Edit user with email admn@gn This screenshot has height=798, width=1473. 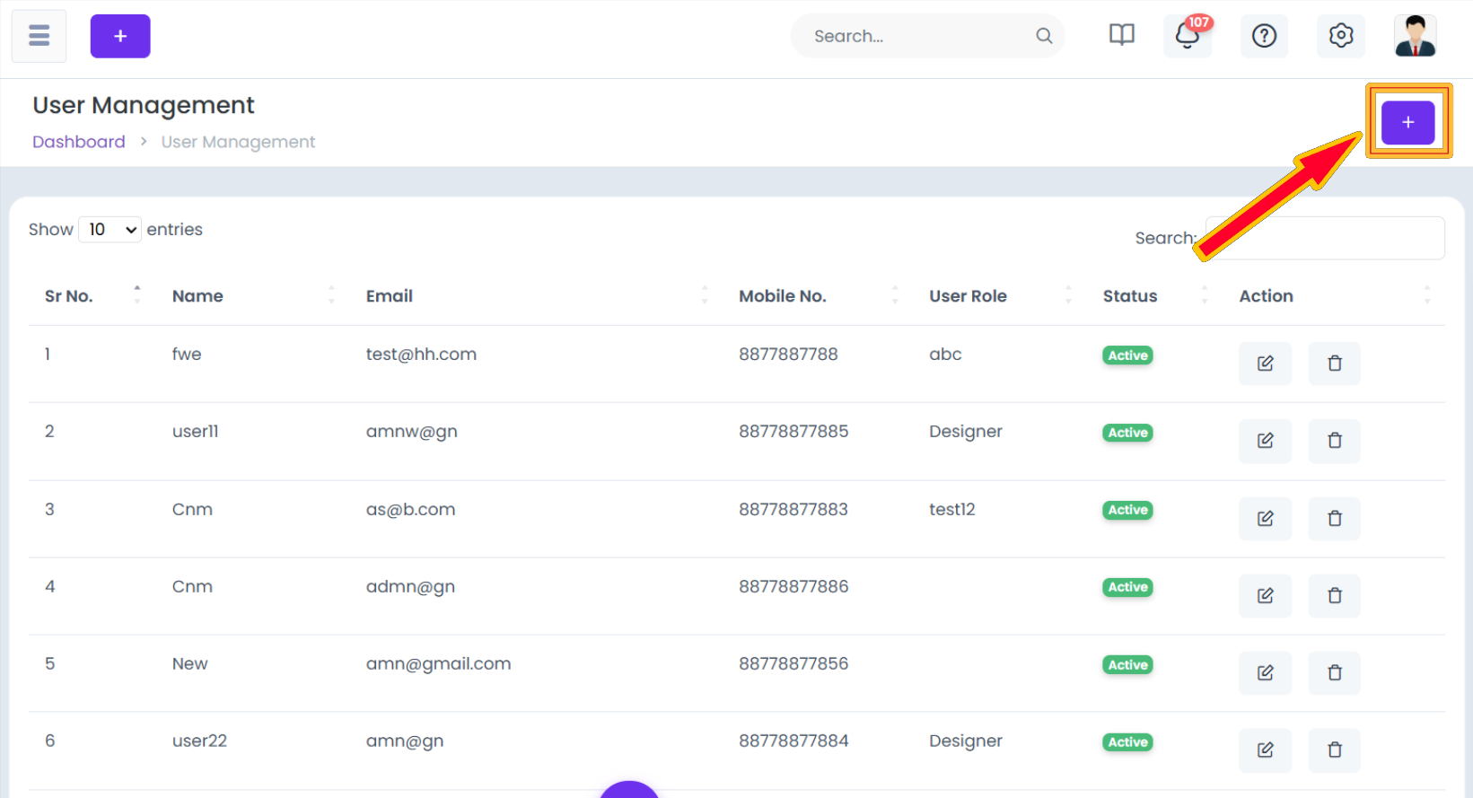1265,595
